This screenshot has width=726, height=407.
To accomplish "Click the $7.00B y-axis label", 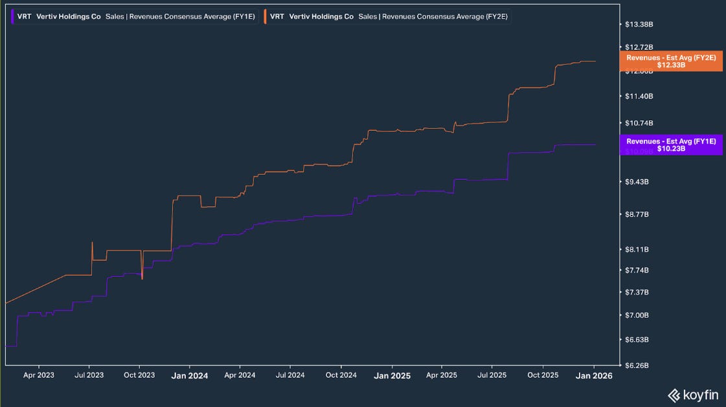I will (637, 315).
